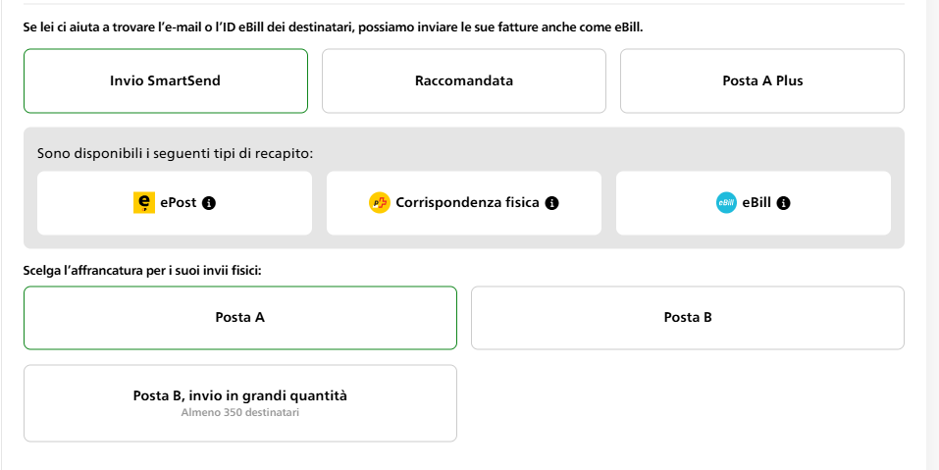The width and height of the screenshot is (939, 470).
Task: Choose Raccomandata shipping option
Action: coord(463,80)
